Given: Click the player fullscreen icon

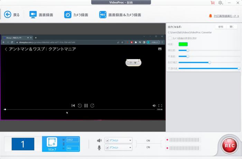Looking at the screenshot, I should (160, 105).
